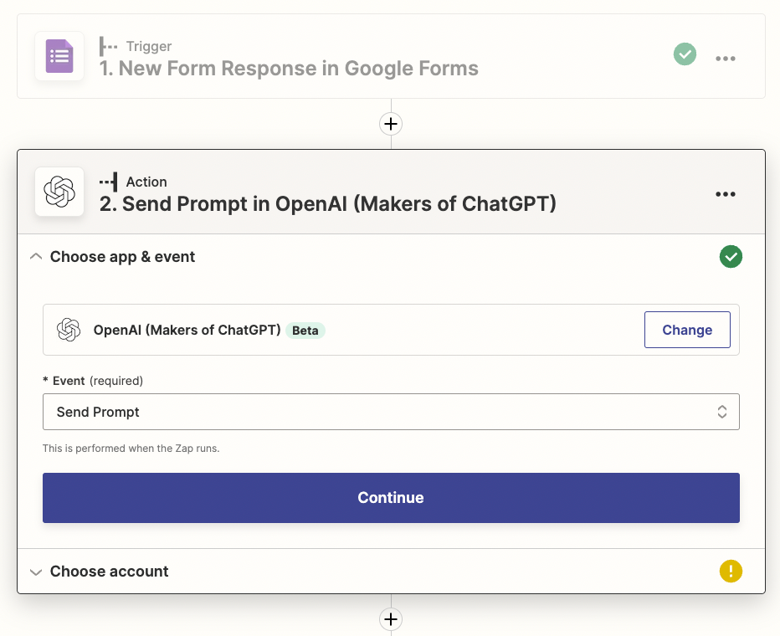Add a step between trigger and action
The image size is (780, 636).
pos(391,124)
